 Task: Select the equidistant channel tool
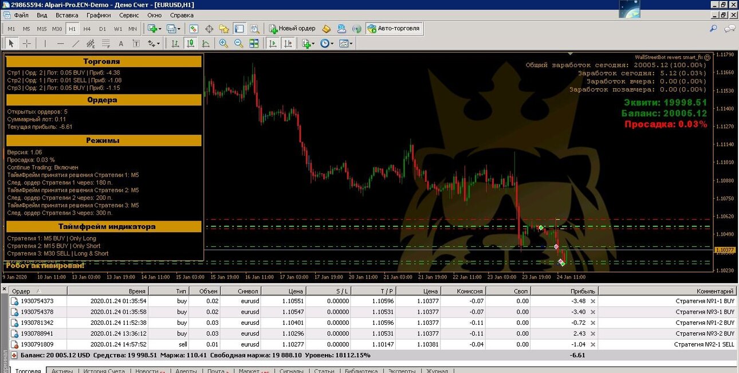(91, 43)
